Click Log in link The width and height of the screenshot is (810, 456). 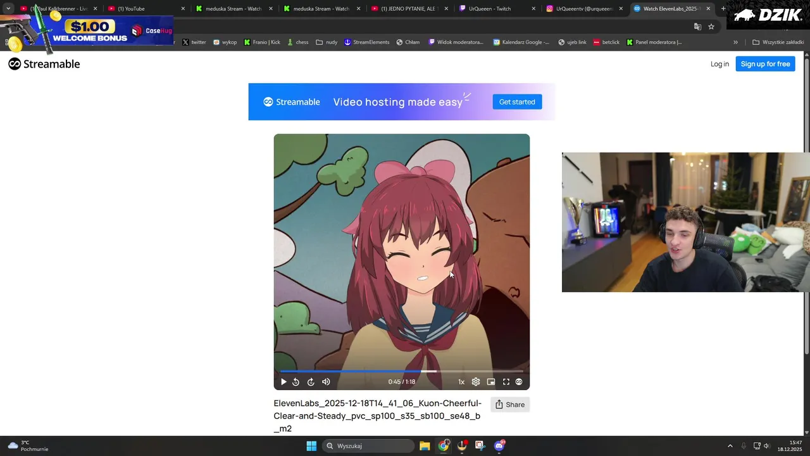pyautogui.click(x=720, y=64)
